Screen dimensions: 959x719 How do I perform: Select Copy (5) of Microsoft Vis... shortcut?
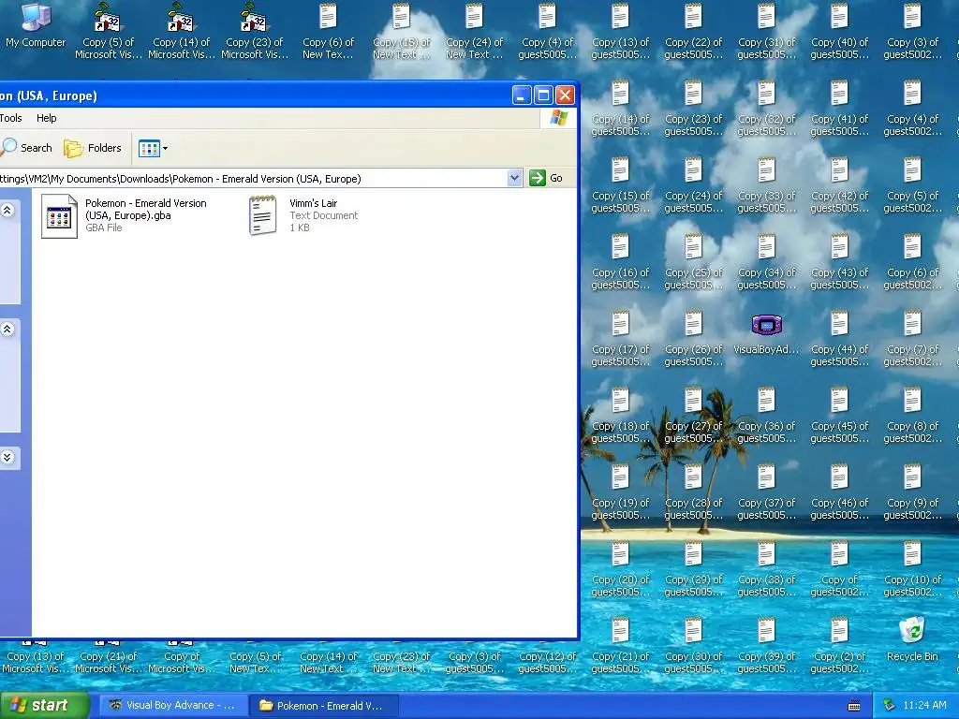point(109,31)
